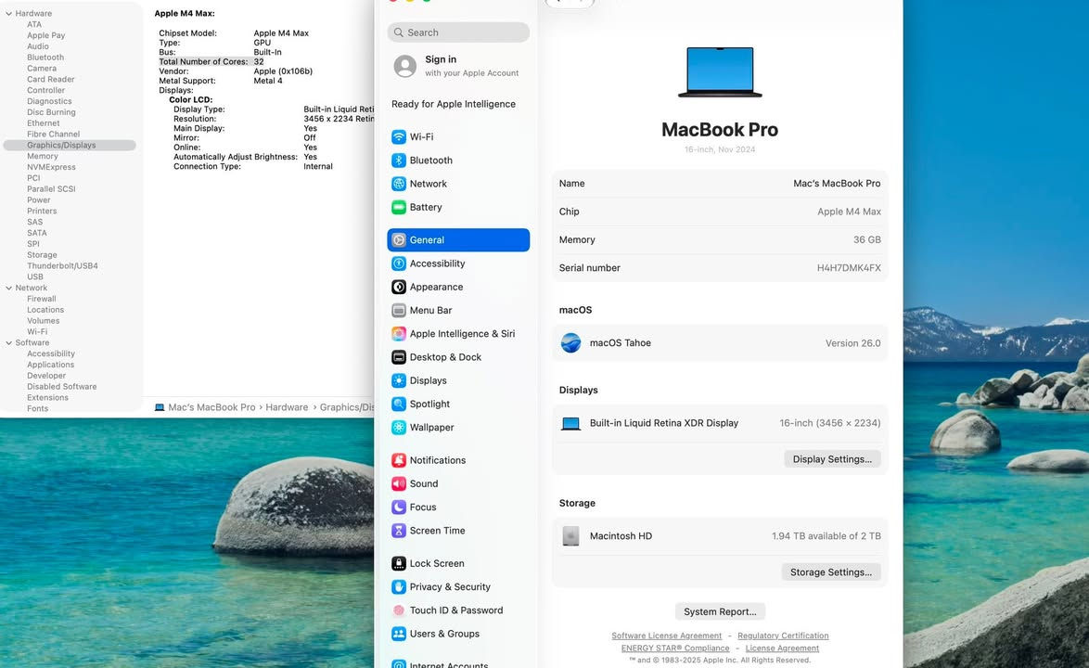The height and width of the screenshot is (668, 1089).
Task: Click the large MacBook Pro image
Action: pyautogui.click(x=720, y=72)
